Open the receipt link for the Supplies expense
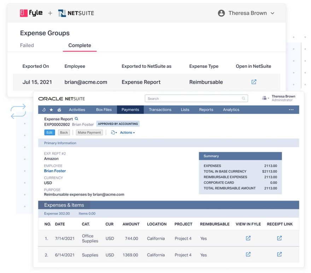Viewport: 311px width, 273px height. pyautogui.click(x=279, y=254)
